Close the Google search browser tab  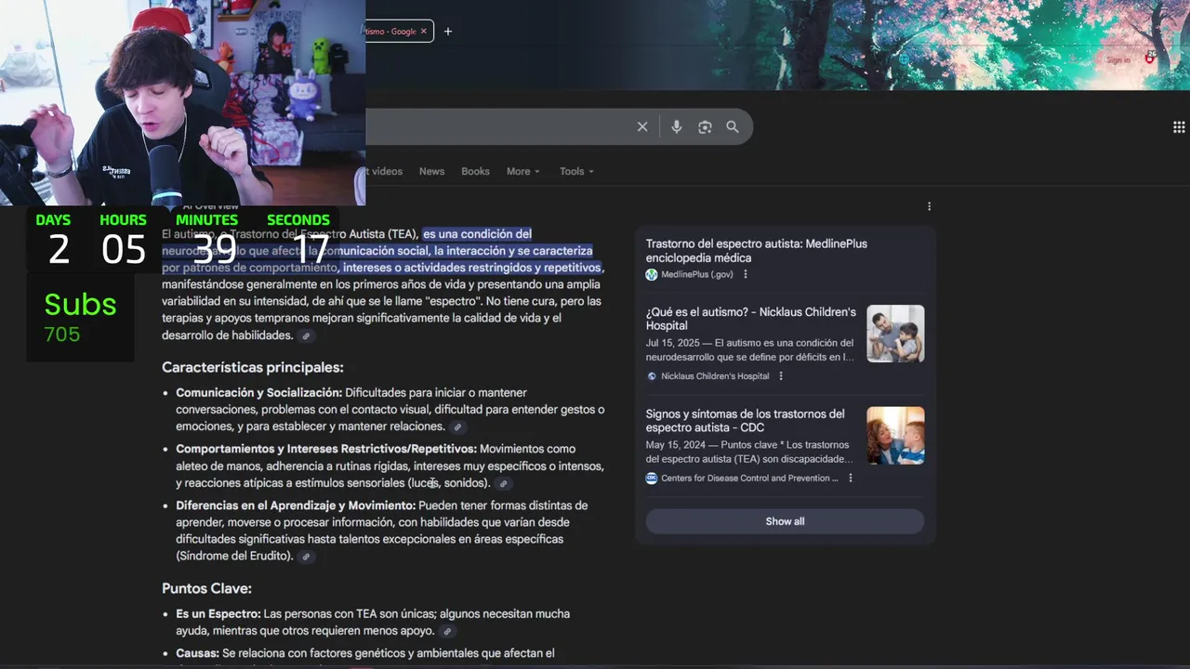pos(424,32)
